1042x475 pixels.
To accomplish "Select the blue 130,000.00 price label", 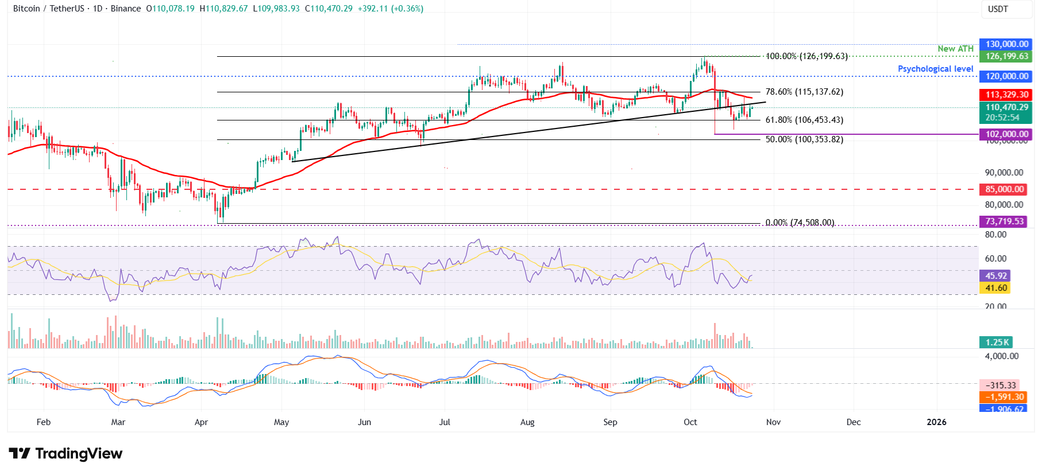I will click(x=1006, y=44).
